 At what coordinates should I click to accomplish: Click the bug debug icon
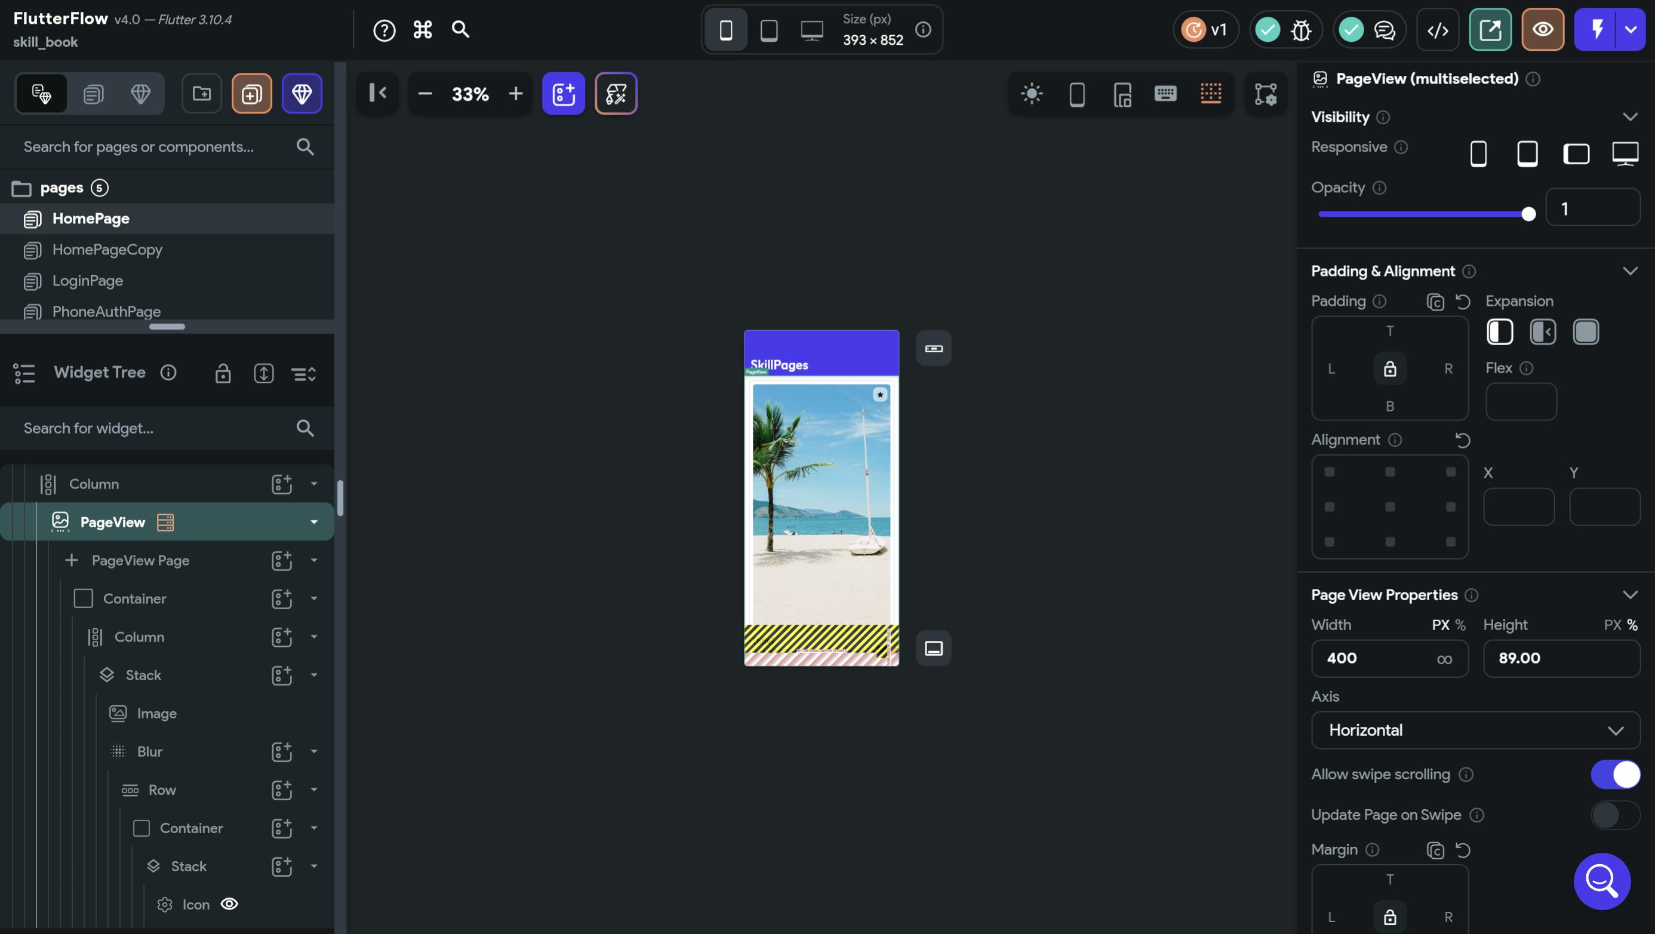click(x=1301, y=30)
